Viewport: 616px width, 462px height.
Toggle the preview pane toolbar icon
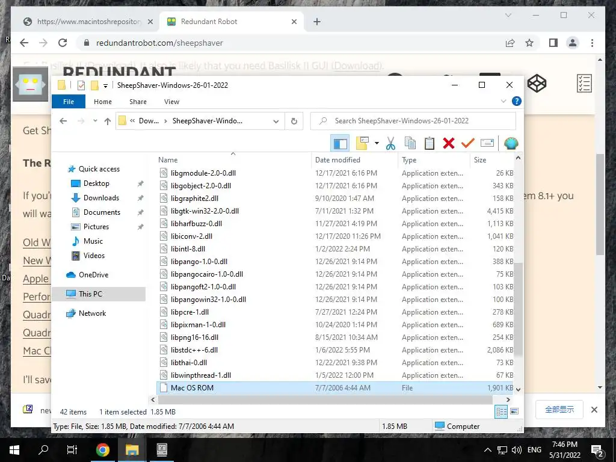coord(340,143)
